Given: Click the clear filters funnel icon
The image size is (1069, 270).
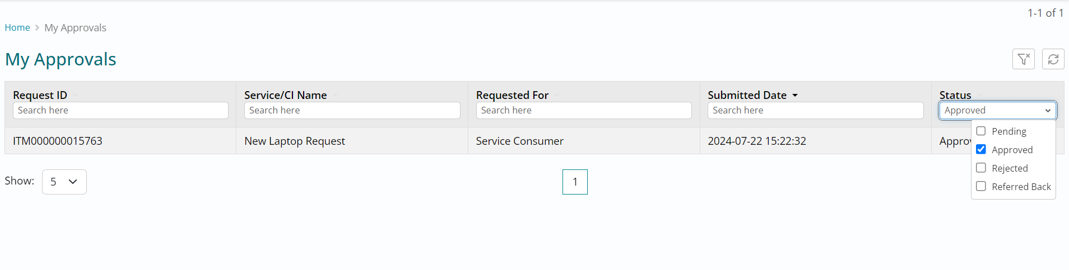Looking at the screenshot, I should 1023,59.
